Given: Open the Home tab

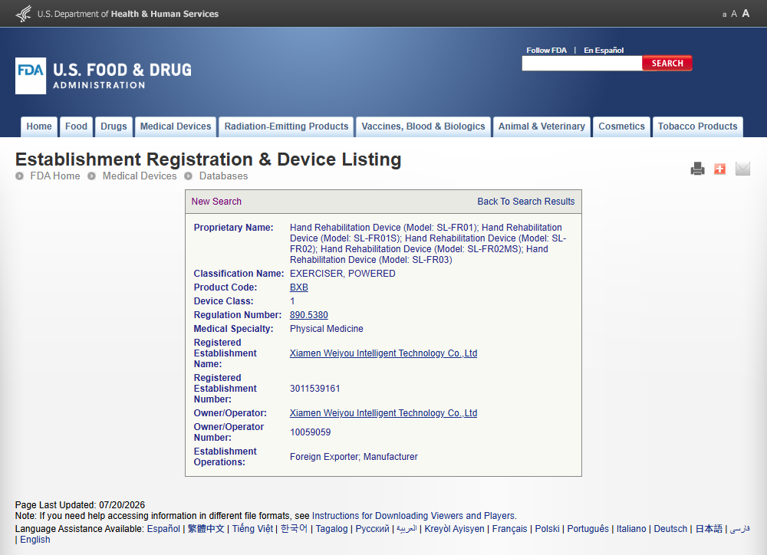Looking at the screenshot, I should (x=39, y=126).
